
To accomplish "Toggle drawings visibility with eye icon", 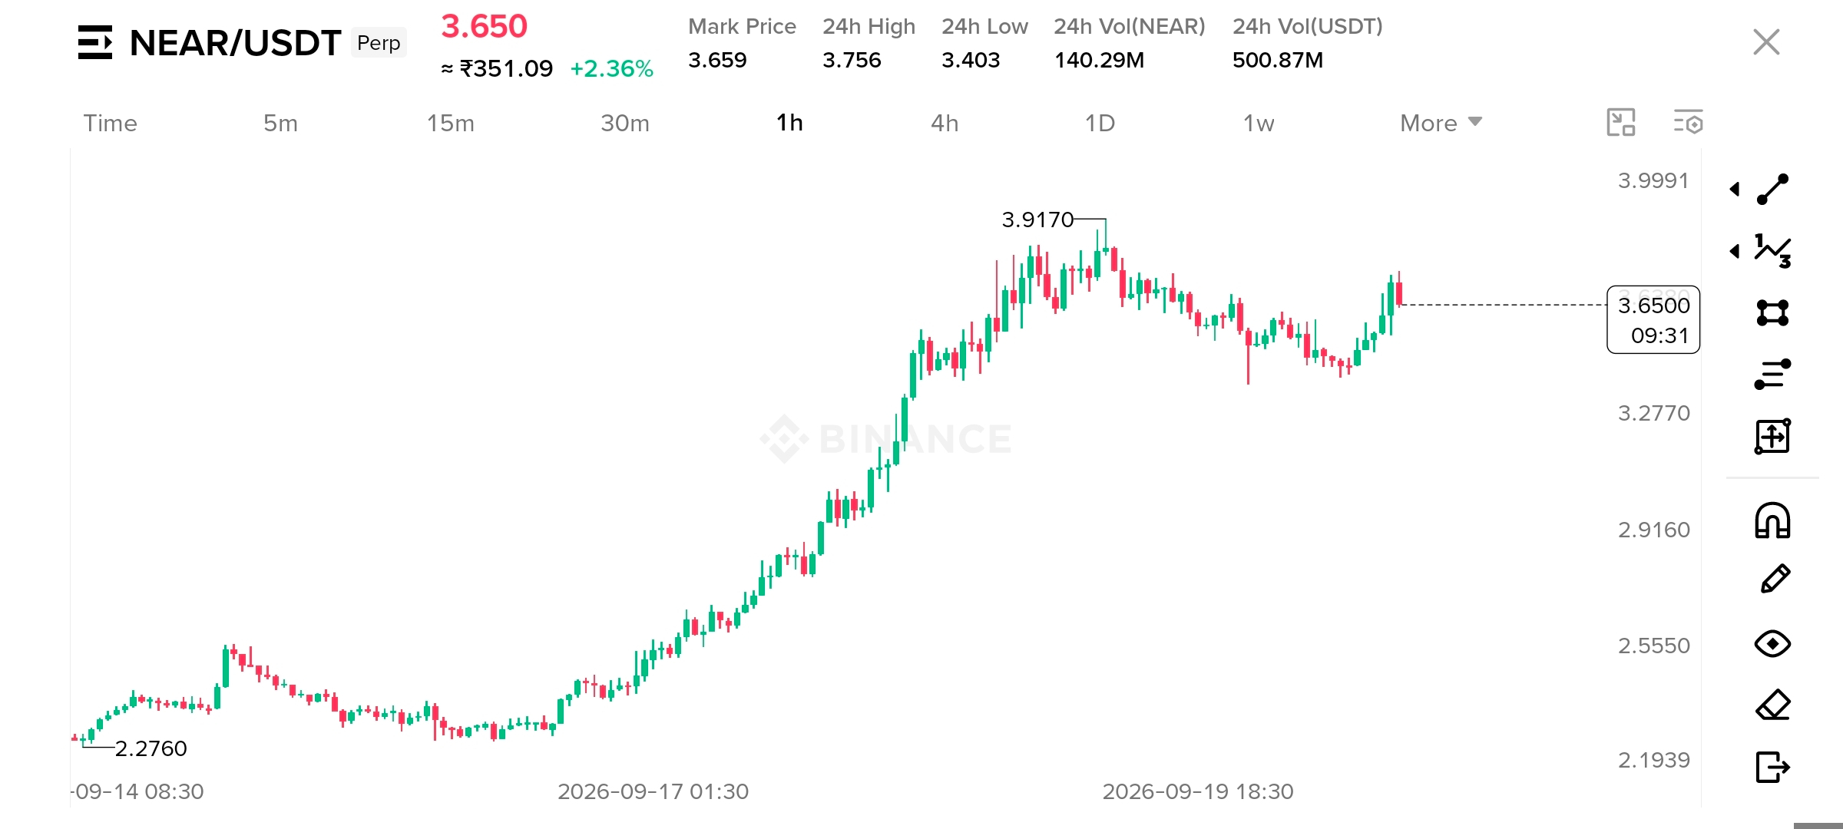I will click(x=1772, y=643).
